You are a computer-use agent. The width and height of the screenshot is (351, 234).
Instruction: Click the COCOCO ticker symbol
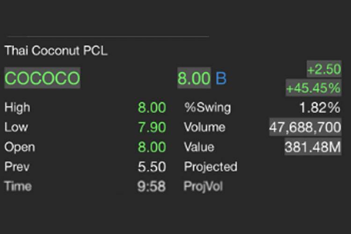point(43,79)
